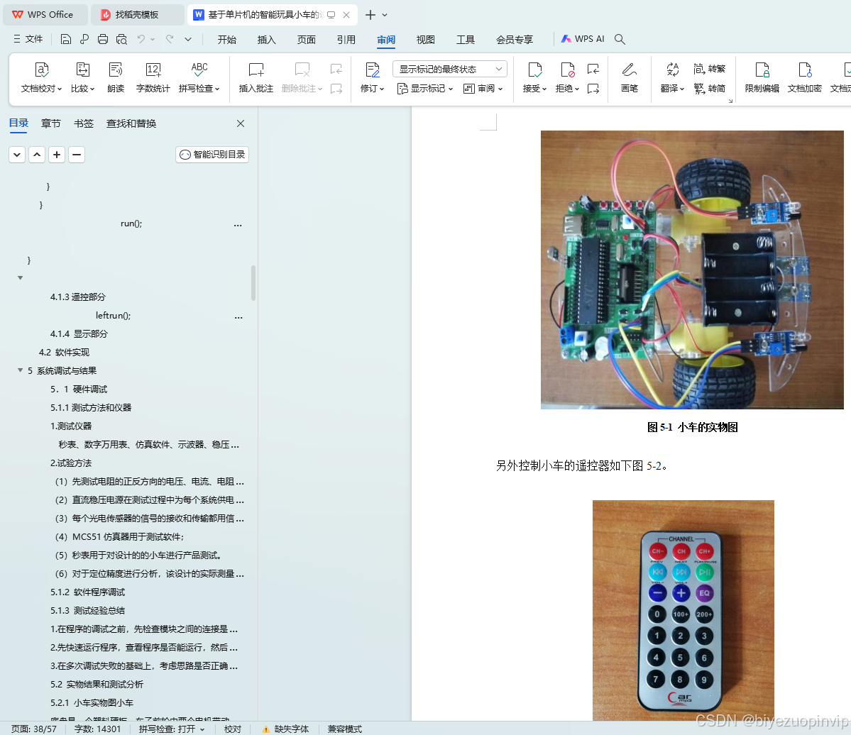This screenshot has width=851, height=735.
Task: Switch to 查找和替换 pane tab
Action: click(x=131, y=123)
